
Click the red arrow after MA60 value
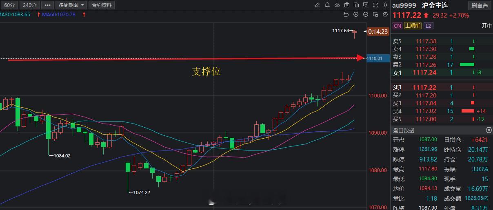tap(84, 14)
